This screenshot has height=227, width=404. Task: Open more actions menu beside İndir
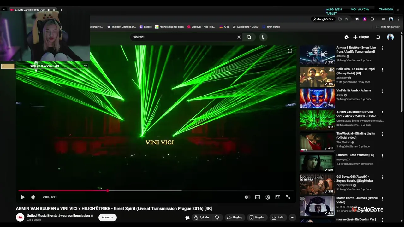pos(292,218)
